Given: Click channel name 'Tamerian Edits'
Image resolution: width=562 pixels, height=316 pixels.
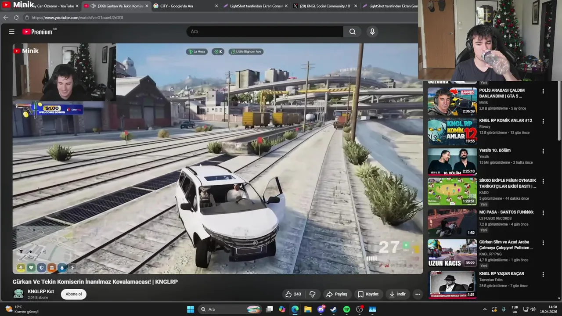Looking at the screenshot, I should tap(491, 280).
